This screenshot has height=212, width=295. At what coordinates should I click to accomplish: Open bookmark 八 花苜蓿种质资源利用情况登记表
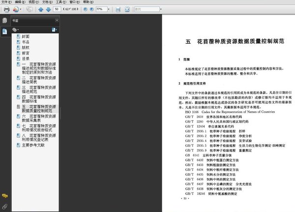point(39,137)
